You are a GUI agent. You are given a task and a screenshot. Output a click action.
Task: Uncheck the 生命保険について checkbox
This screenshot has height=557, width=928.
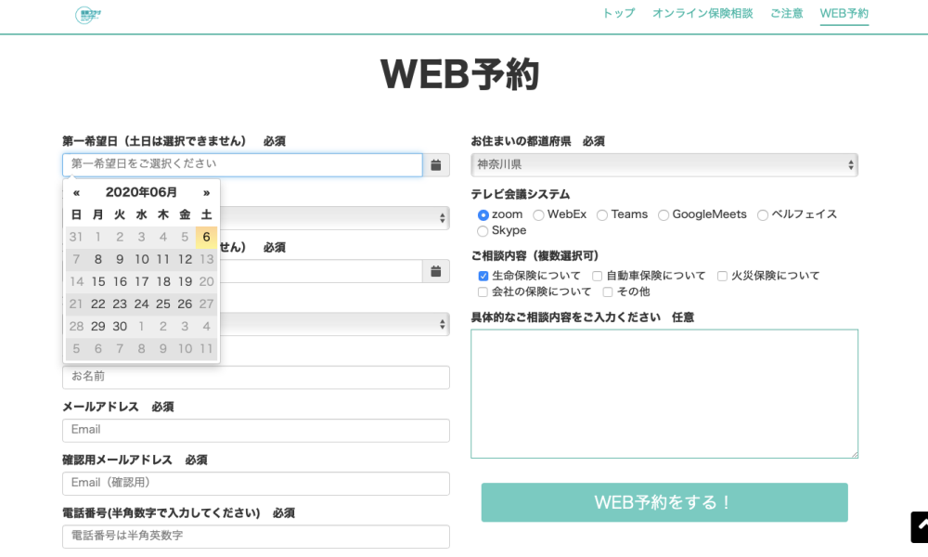pyautogui.click(x=483, y=277)
